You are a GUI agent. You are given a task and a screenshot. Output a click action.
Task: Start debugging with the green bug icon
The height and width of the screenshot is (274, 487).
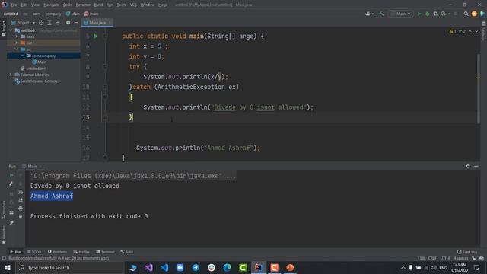tap(428, 14)
